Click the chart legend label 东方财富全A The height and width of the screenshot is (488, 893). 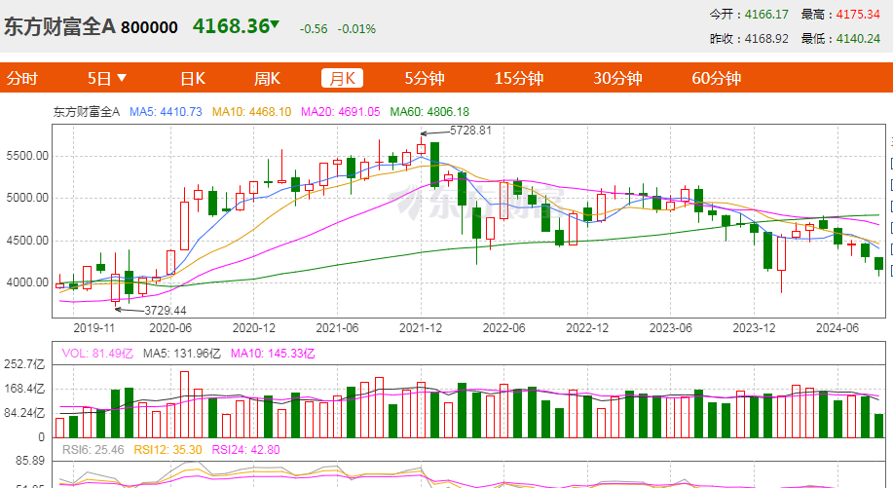(87, 112)
